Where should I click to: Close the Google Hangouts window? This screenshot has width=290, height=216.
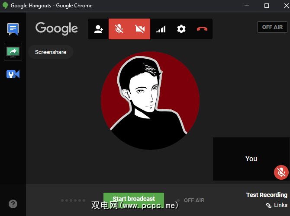pos(286,6)
